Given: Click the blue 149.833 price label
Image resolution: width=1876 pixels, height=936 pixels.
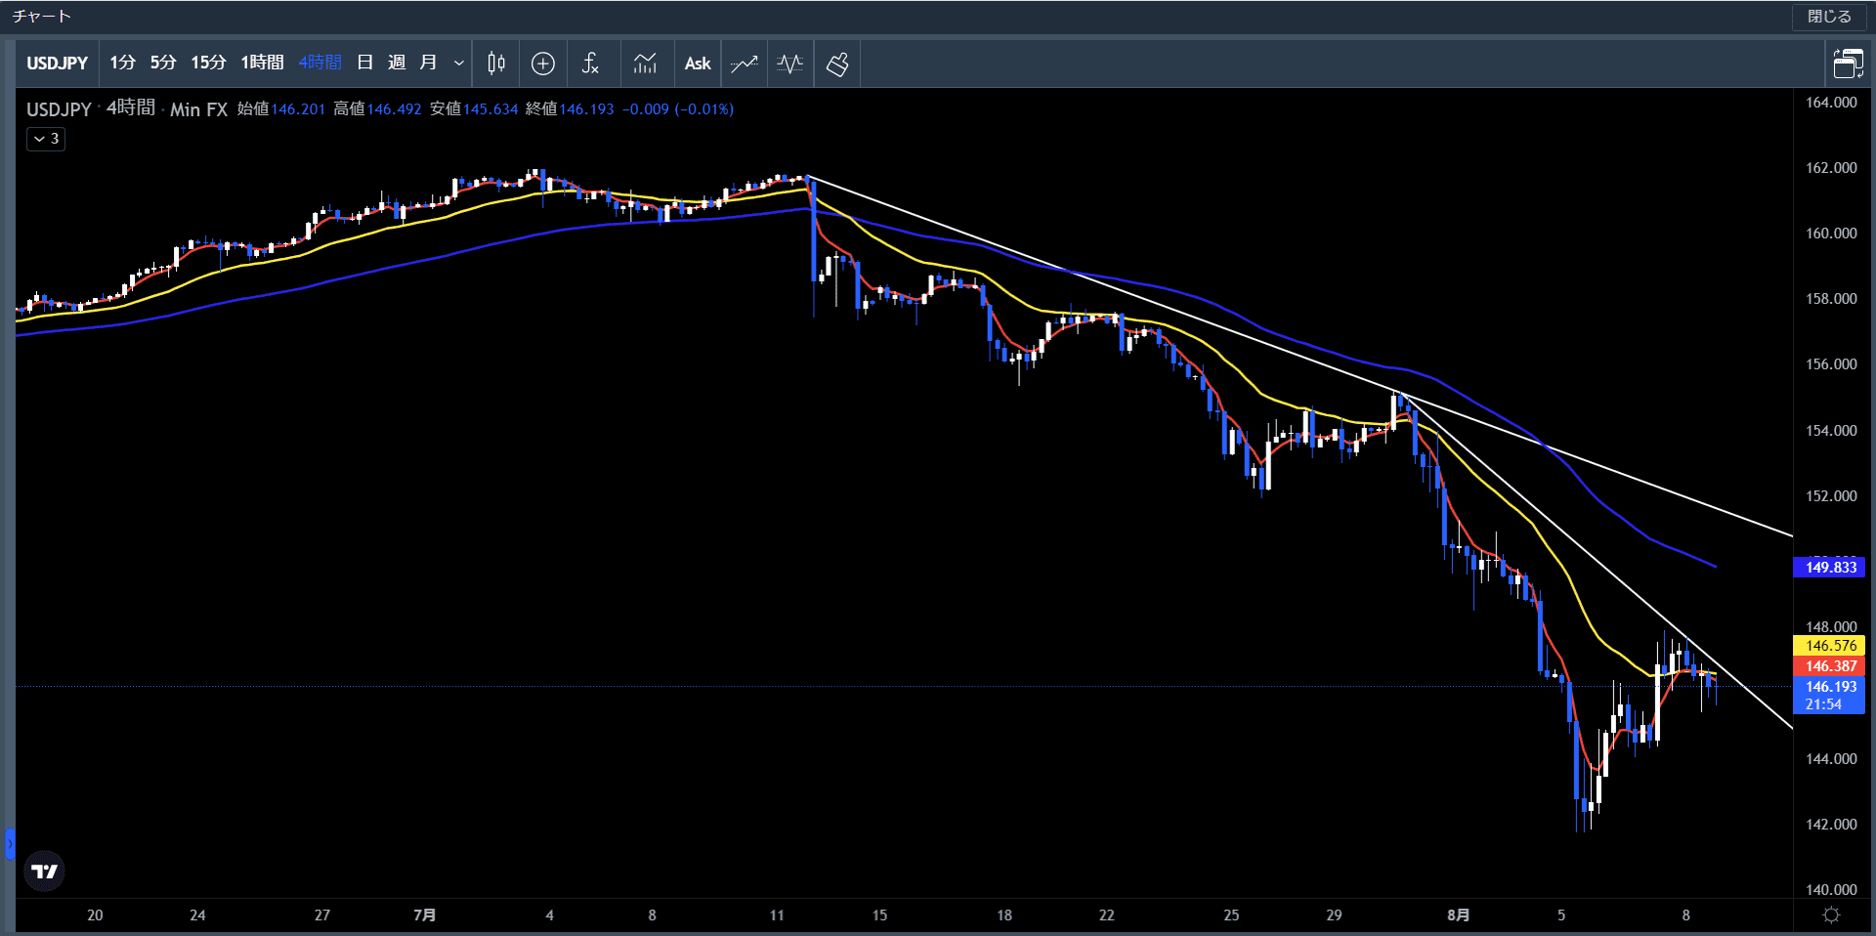Looking at the screenshot, I should pos(1830,567).
